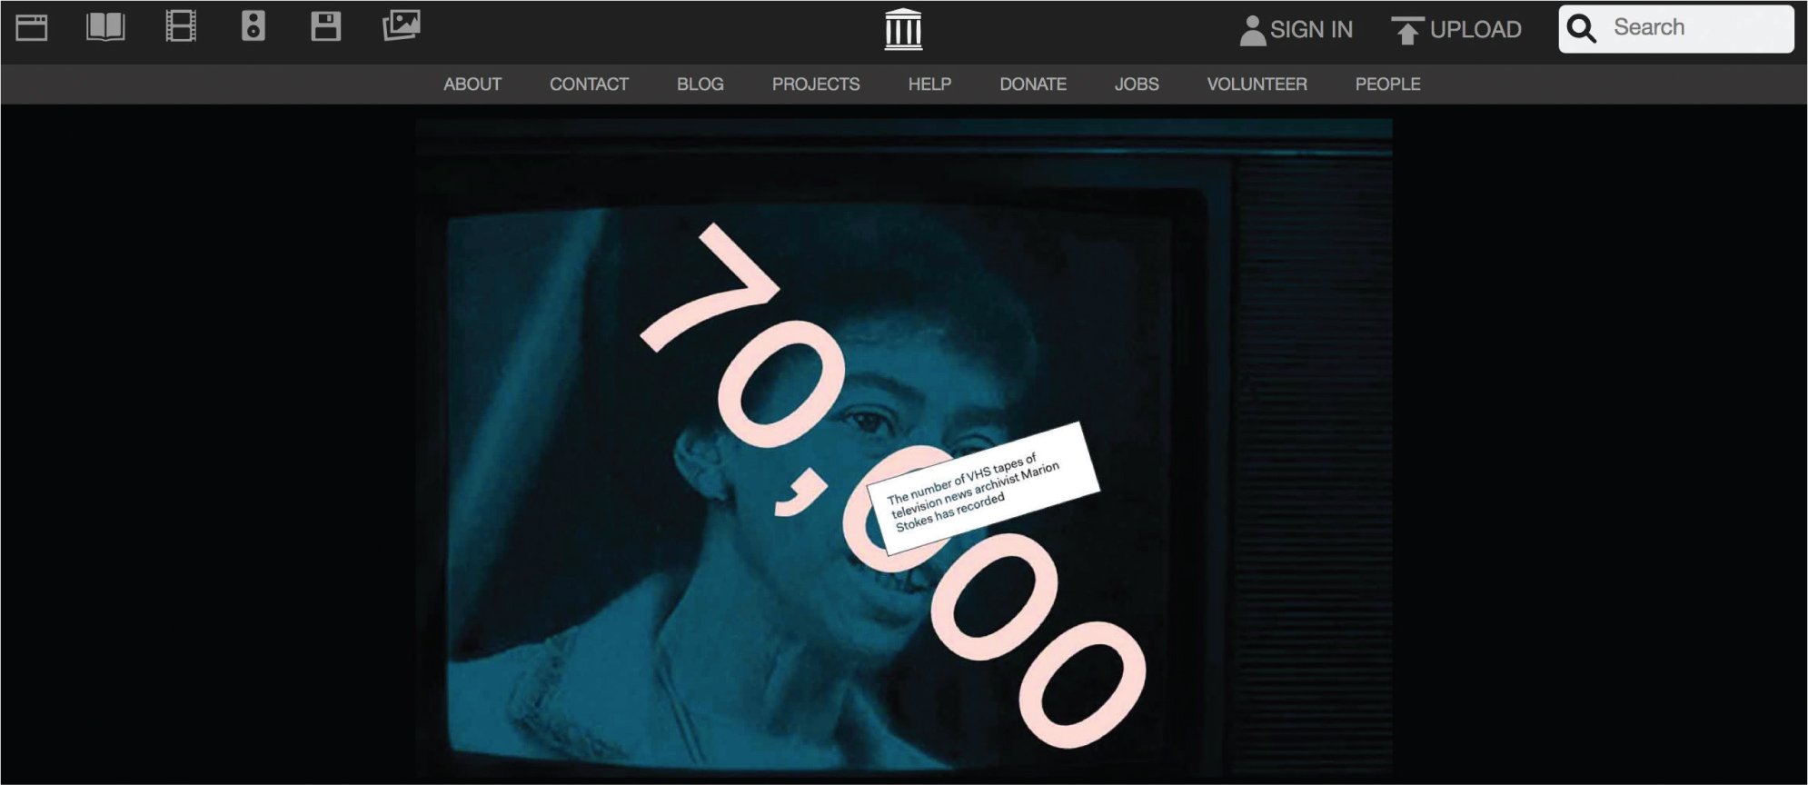This screenshot has height=785, width=1808.
Task: Open the JOBS page link
Action: pos(1137,84)
